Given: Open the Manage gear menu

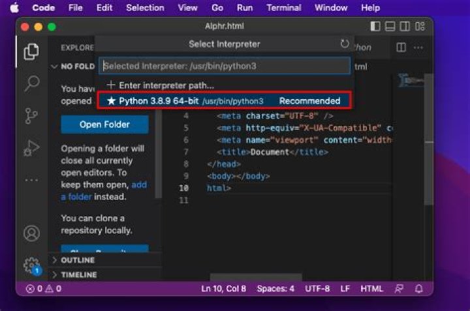Looking at the screenshot, I should (31, 265).
